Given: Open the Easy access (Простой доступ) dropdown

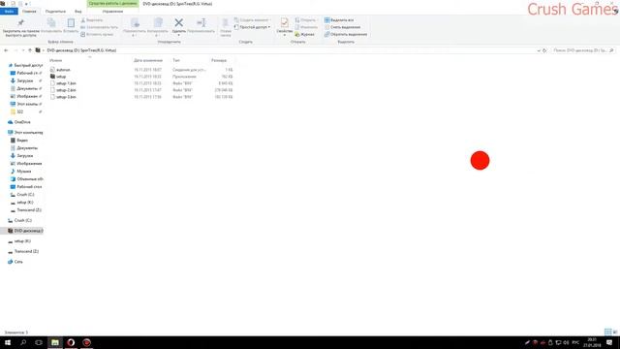Looking at the screenshot, I should point(252,27).
